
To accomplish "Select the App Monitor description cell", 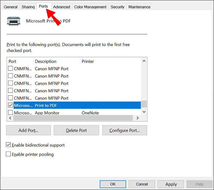I will (47, 113).
